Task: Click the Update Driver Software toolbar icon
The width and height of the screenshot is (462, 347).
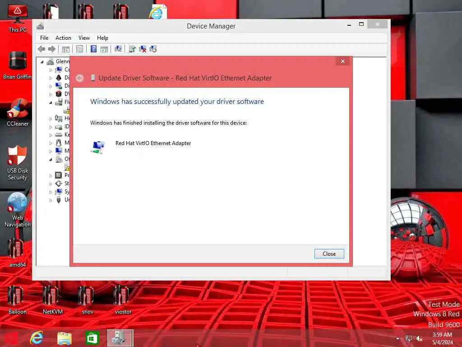Action: click(x=132, y=49)
